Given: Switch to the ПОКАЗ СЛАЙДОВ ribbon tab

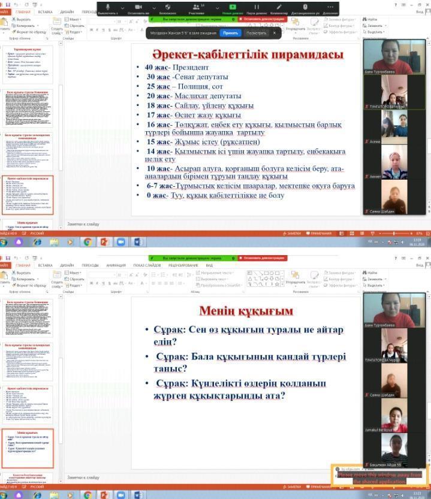Looking at the screenshot, I should tap(146, 265).
